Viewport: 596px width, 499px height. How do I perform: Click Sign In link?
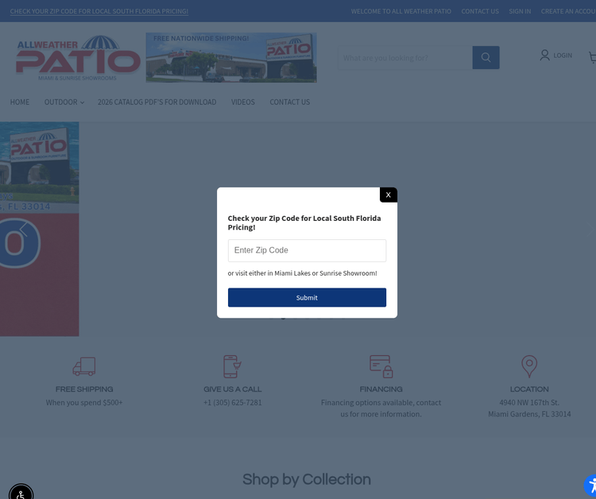520,11
